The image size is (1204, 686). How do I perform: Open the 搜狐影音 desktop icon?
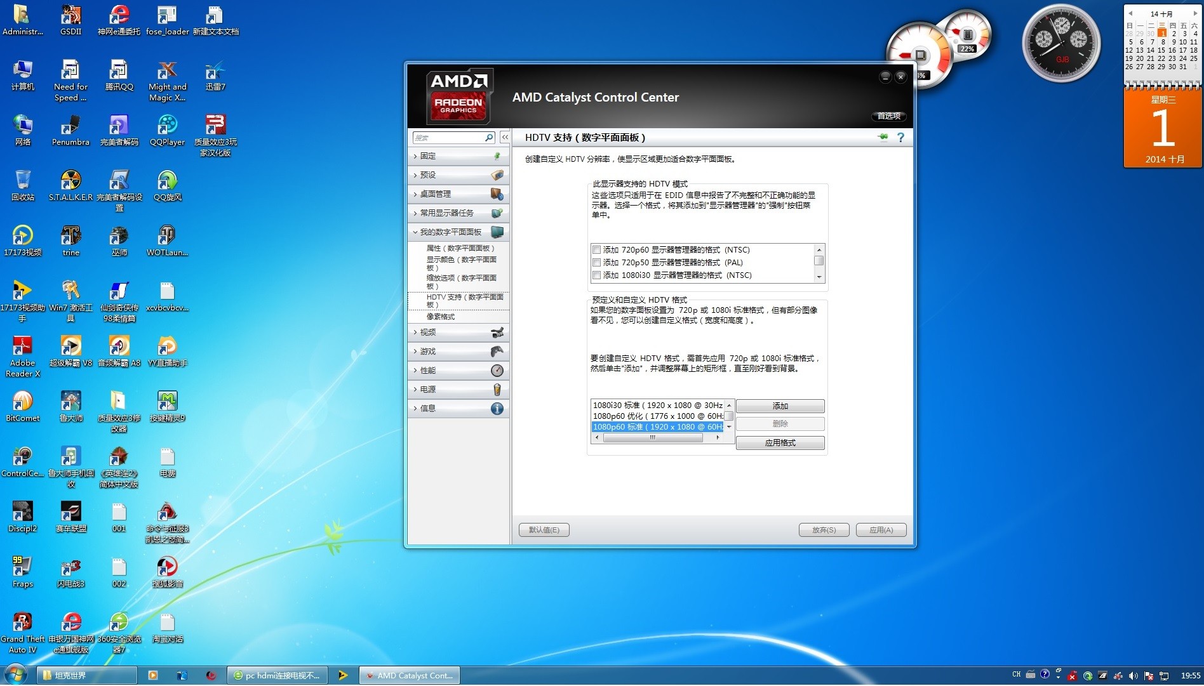point(167,572)
